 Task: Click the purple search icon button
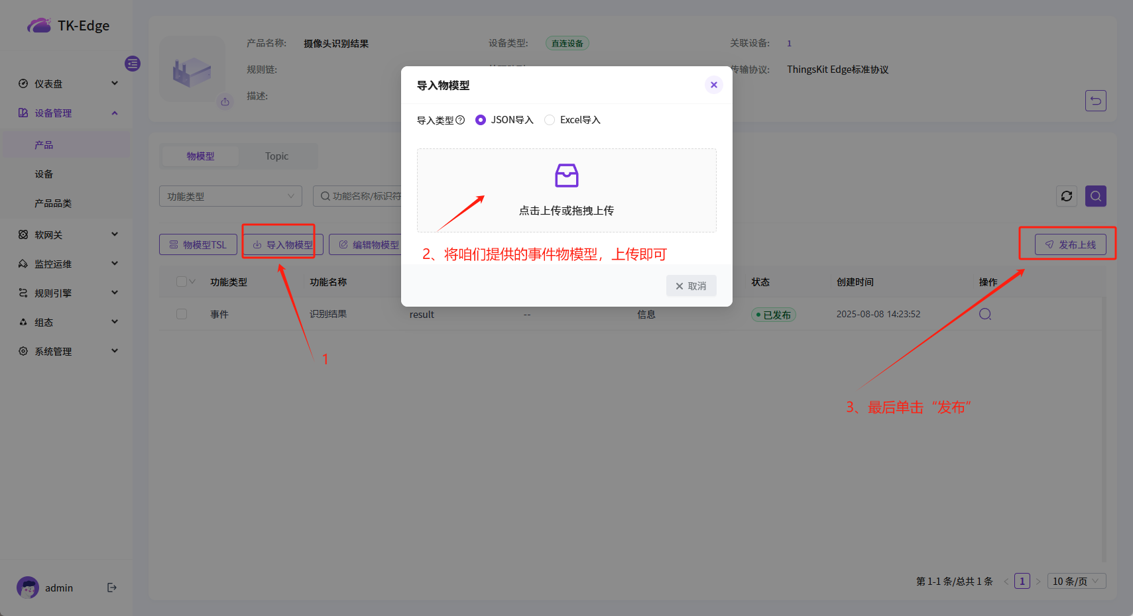(1095, 196)
